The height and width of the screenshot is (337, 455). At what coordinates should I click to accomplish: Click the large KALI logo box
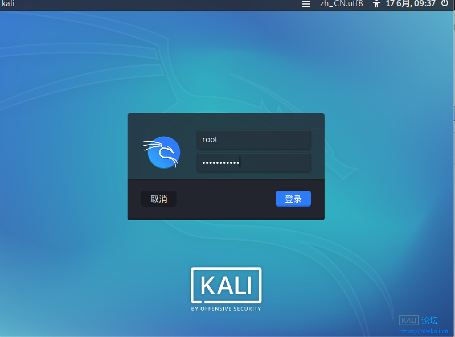226,285
